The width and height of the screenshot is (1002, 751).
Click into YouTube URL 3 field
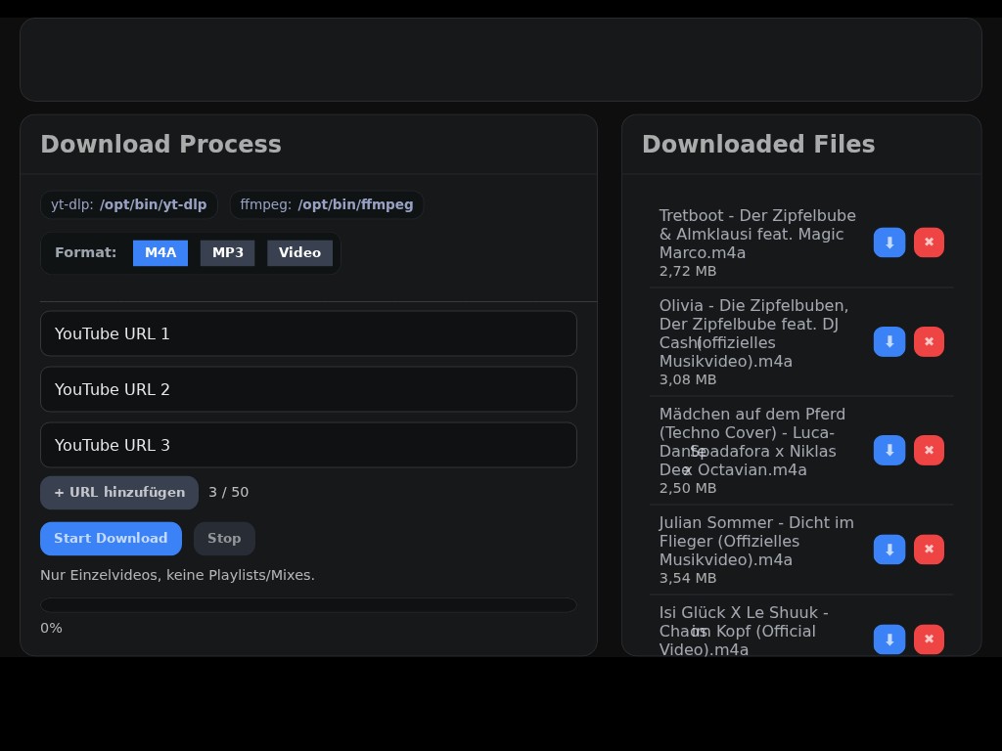(x=308, y=446)
